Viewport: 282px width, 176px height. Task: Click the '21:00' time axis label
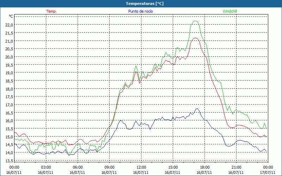236,168
